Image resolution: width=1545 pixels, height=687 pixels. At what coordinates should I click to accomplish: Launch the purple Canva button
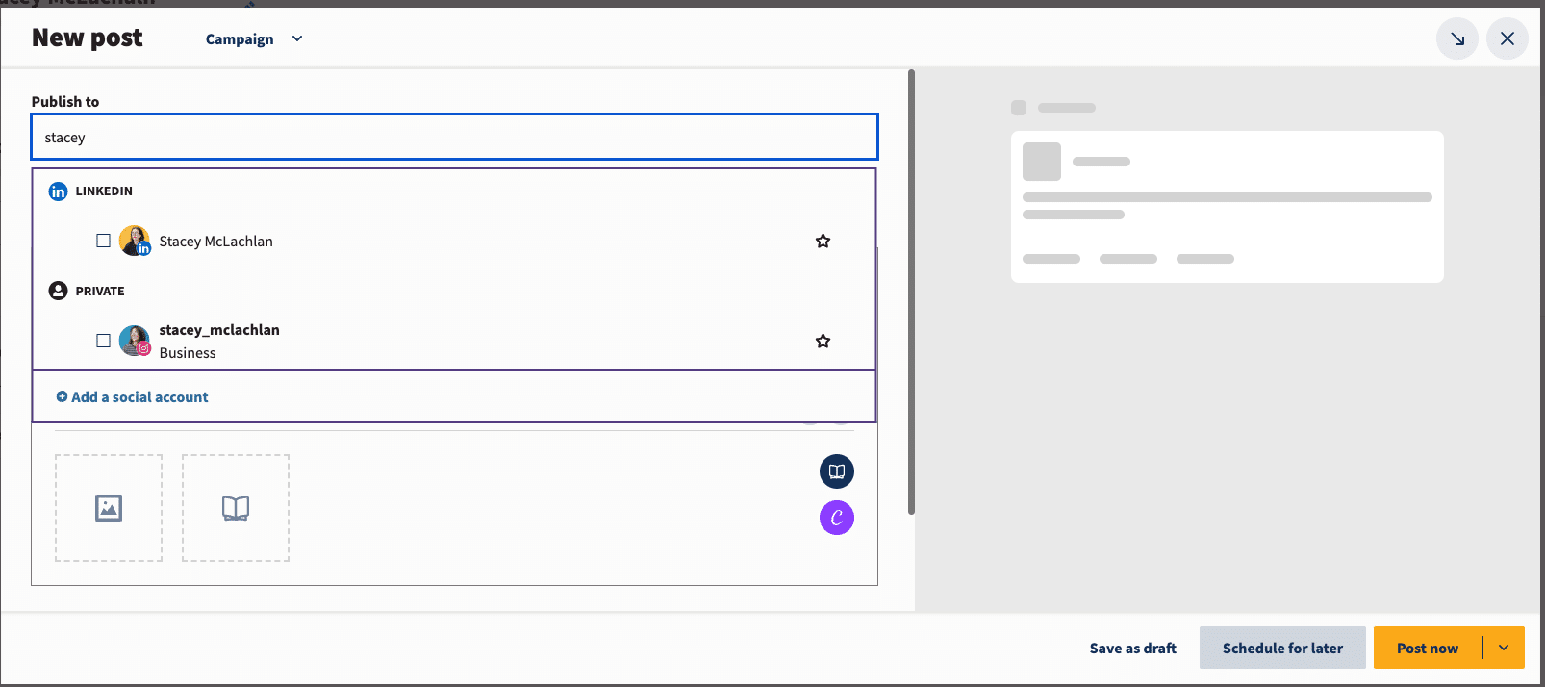(837, 518)
